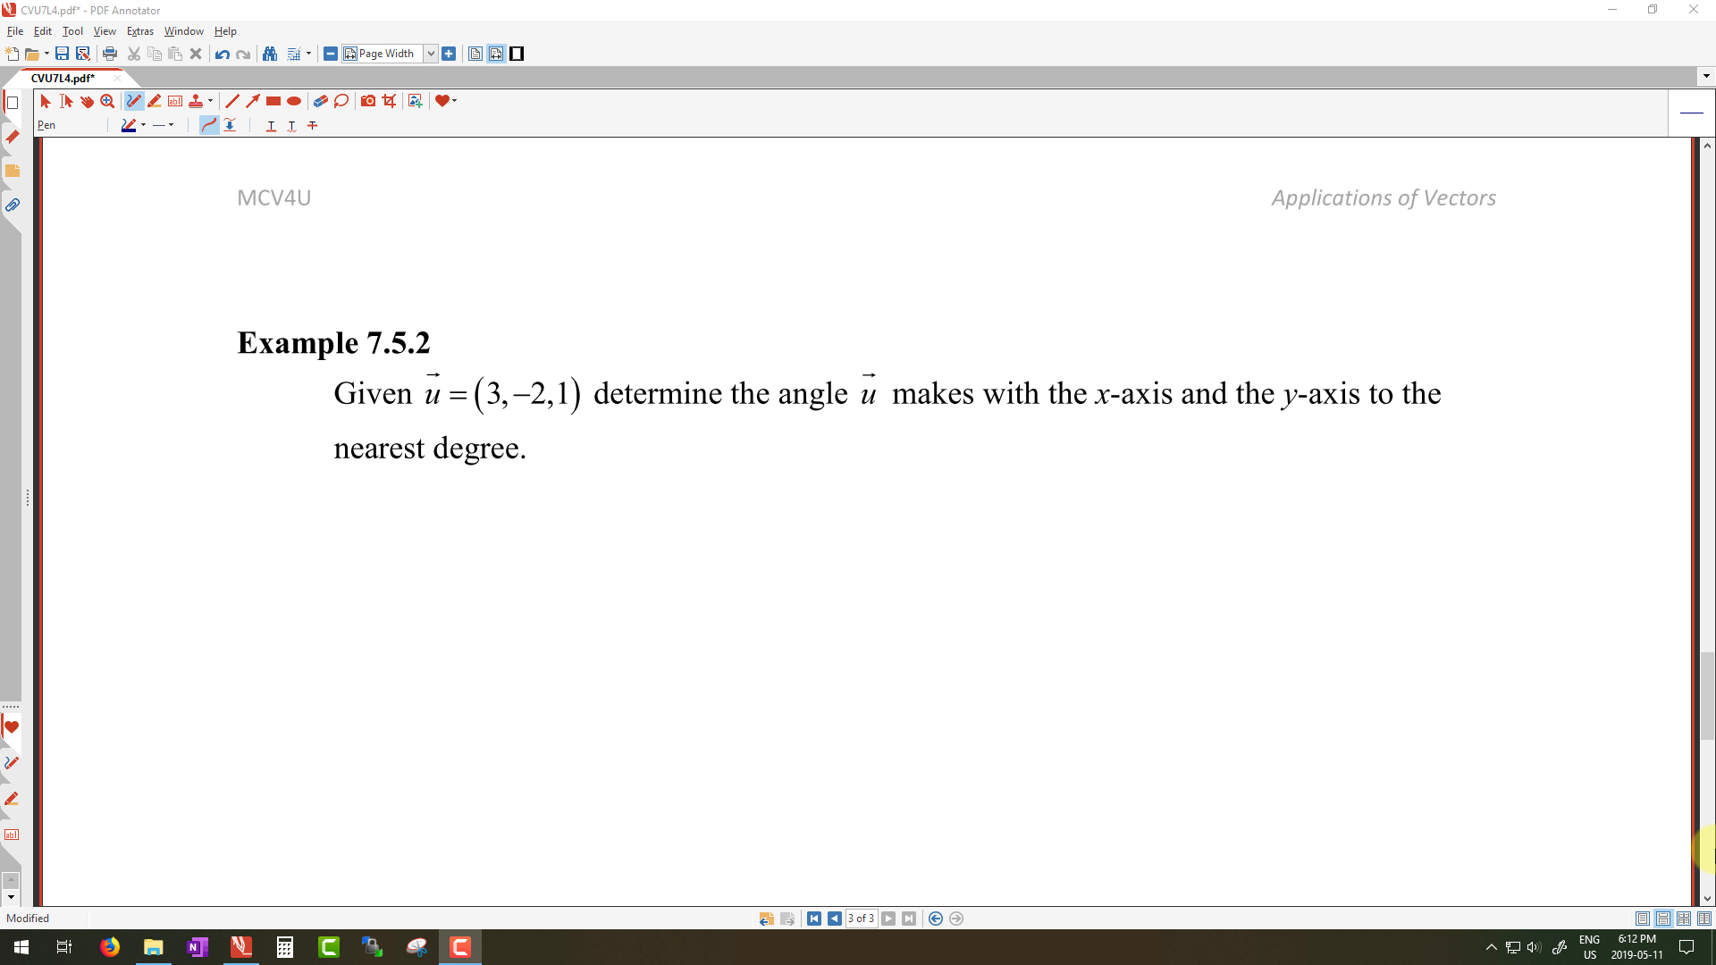The height and width of the screenshot is (965, 1716).
Task: Select the Arrow drawing tool
Action: click(x=253, y=101)
